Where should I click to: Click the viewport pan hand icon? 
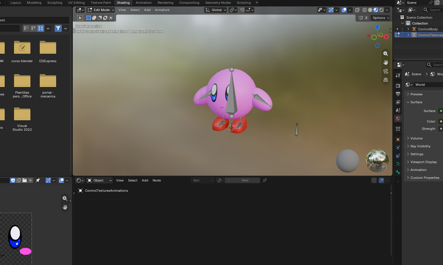[386, 62]
